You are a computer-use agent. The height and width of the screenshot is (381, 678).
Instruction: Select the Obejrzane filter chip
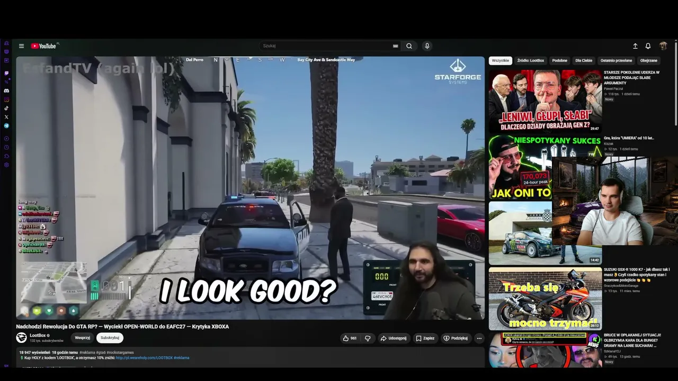point(648,60)
